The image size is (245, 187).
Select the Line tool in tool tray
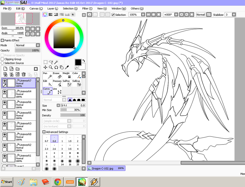click(57, 91)
